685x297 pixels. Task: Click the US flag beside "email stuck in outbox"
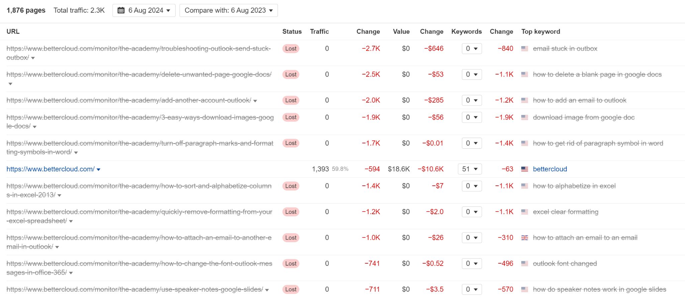pyautogui.click(x=525, y=48)
